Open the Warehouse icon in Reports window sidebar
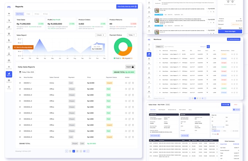The height and width of the screenshot is (161, 248). (9, 27)
